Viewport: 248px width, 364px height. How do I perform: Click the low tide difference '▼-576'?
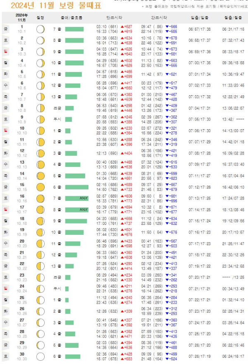(x=171, y=232)
